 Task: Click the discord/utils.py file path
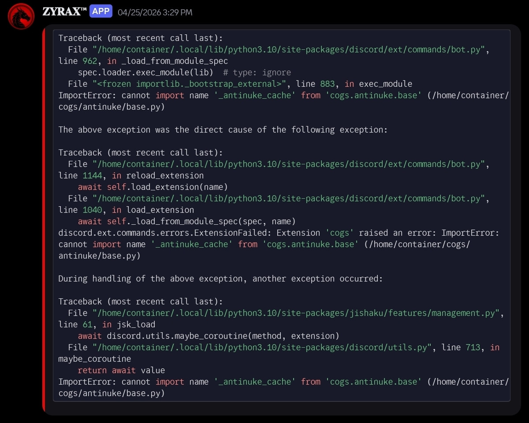click(x=262, y=347)
